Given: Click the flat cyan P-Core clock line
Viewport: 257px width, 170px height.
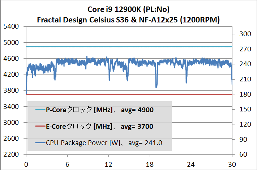Looking at the screenshot, I should (129, 47).
